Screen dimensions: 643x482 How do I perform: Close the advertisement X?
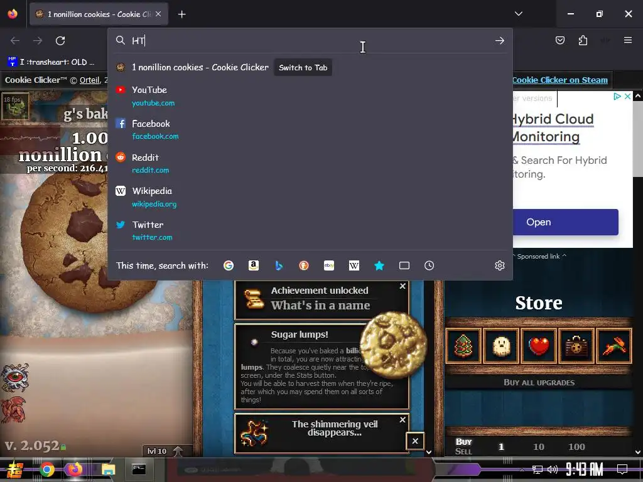[x=627, y=96]
